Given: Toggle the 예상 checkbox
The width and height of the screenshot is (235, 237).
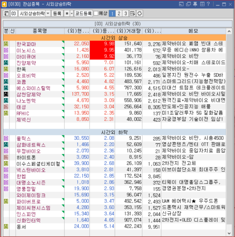Looking at the screenshot, I should [96, 13].
